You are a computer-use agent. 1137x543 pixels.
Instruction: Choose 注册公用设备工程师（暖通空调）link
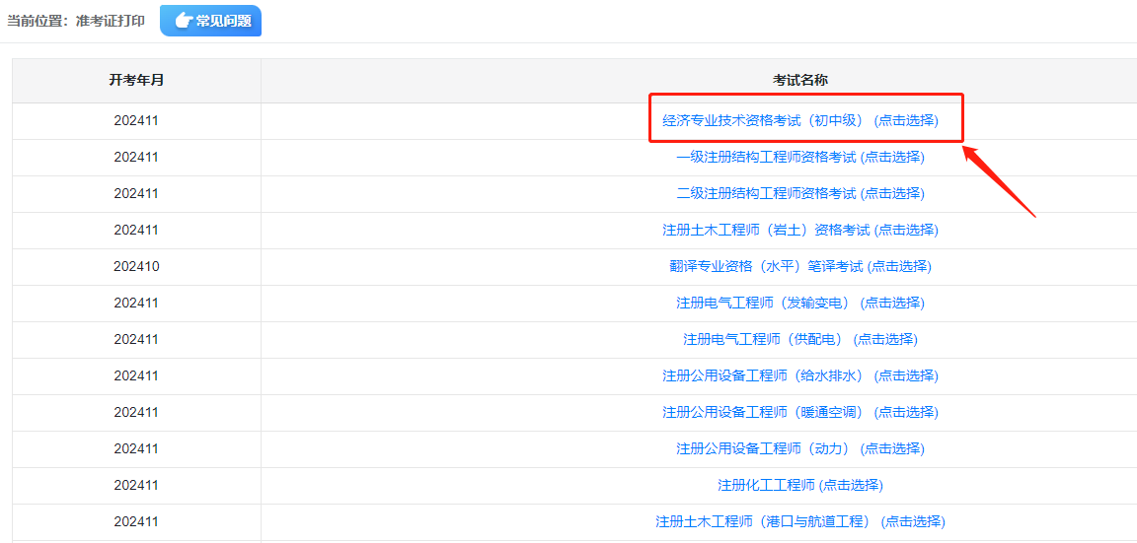(799, 412)
